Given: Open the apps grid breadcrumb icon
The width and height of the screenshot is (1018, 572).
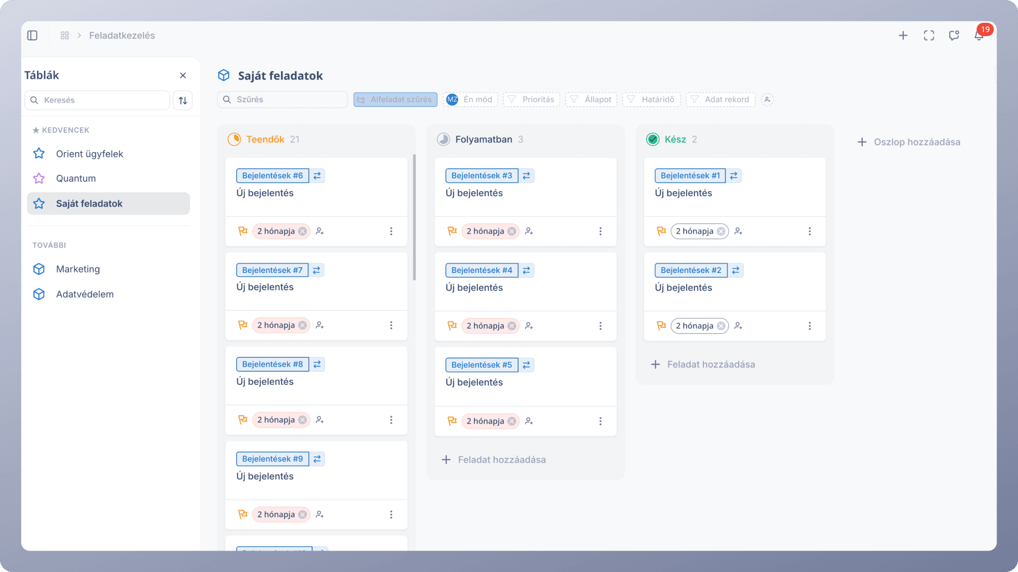Looking at the screenshot, I should click(65, 36).
